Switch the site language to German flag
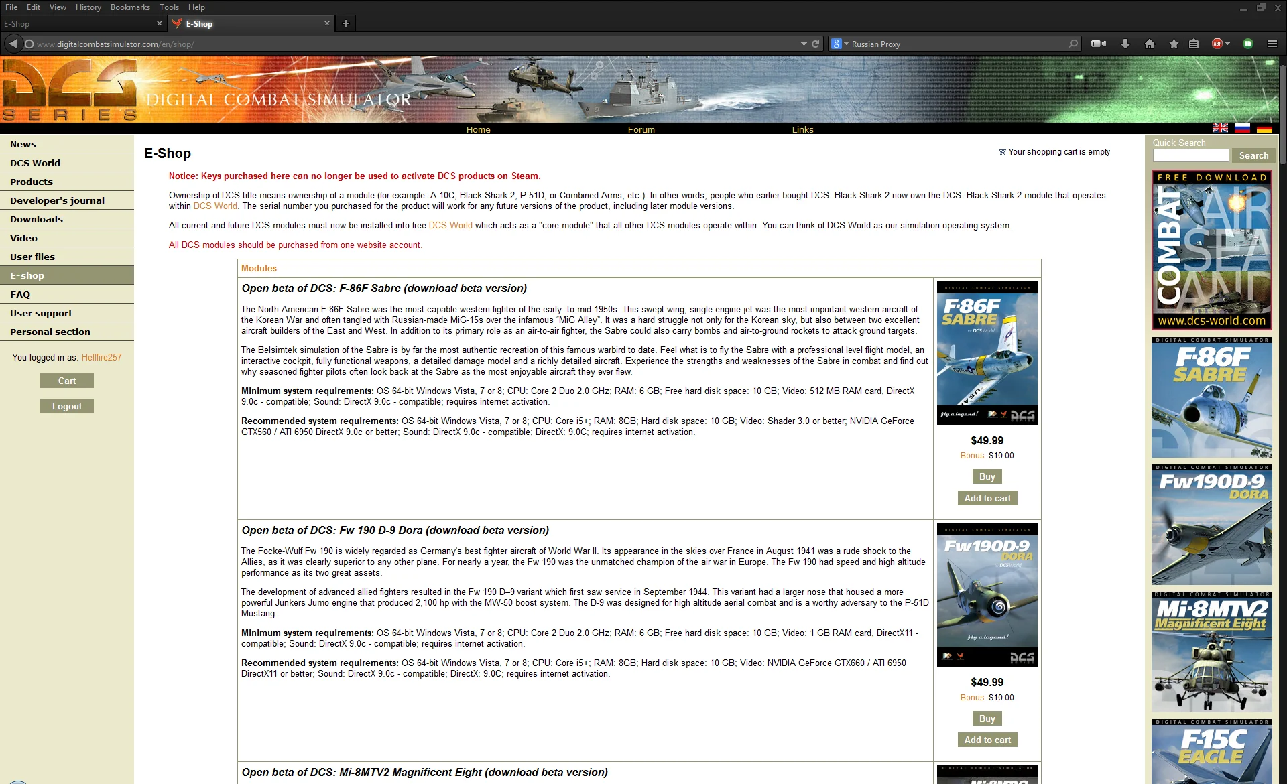The height and width of the screenshot is (784, 1287). [x=1264, y=128]
